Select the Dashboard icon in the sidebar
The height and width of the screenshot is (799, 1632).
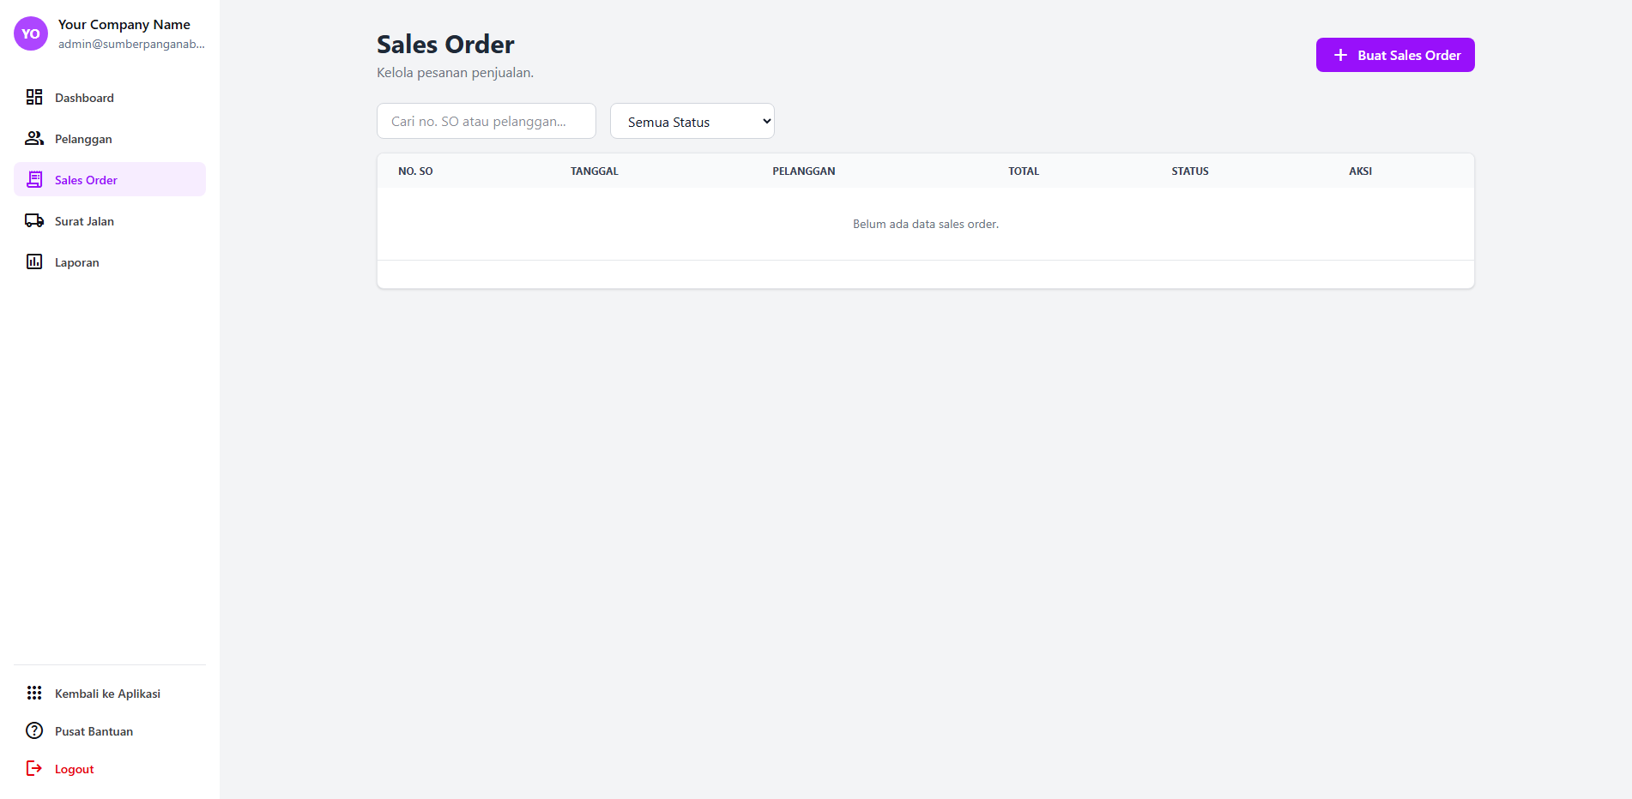point(34,97)
